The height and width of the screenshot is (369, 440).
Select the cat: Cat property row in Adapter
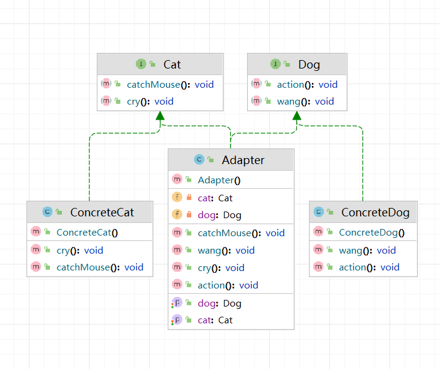pos(215,320)
